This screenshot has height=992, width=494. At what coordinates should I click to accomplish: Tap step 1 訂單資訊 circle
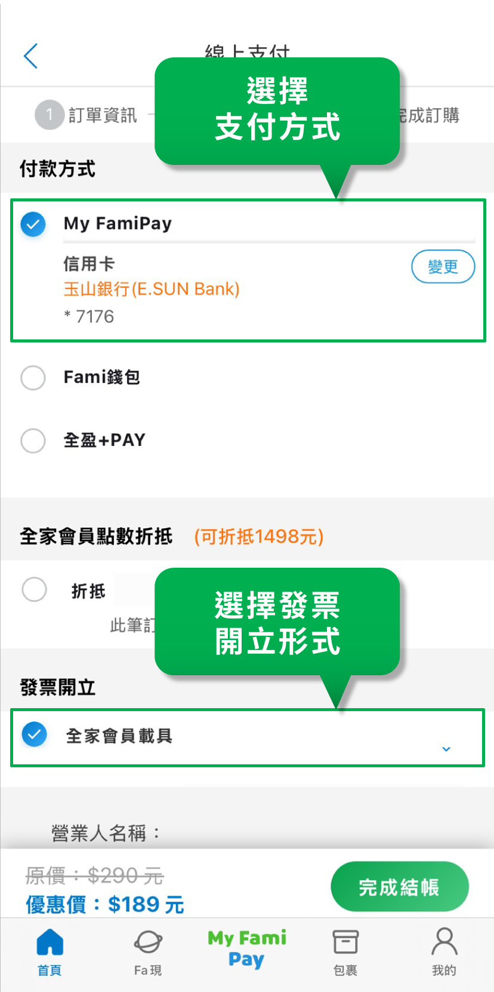tap(50, 115)
